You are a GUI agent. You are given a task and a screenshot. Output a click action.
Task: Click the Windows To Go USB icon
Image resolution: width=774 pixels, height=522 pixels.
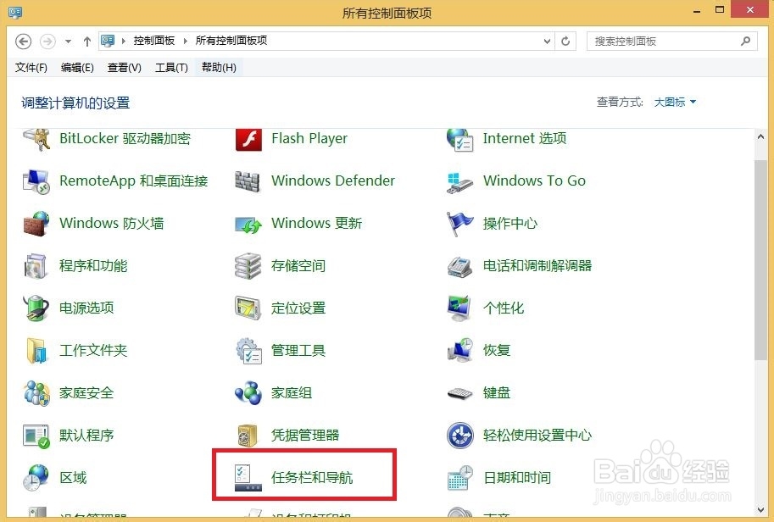(459, 182)
